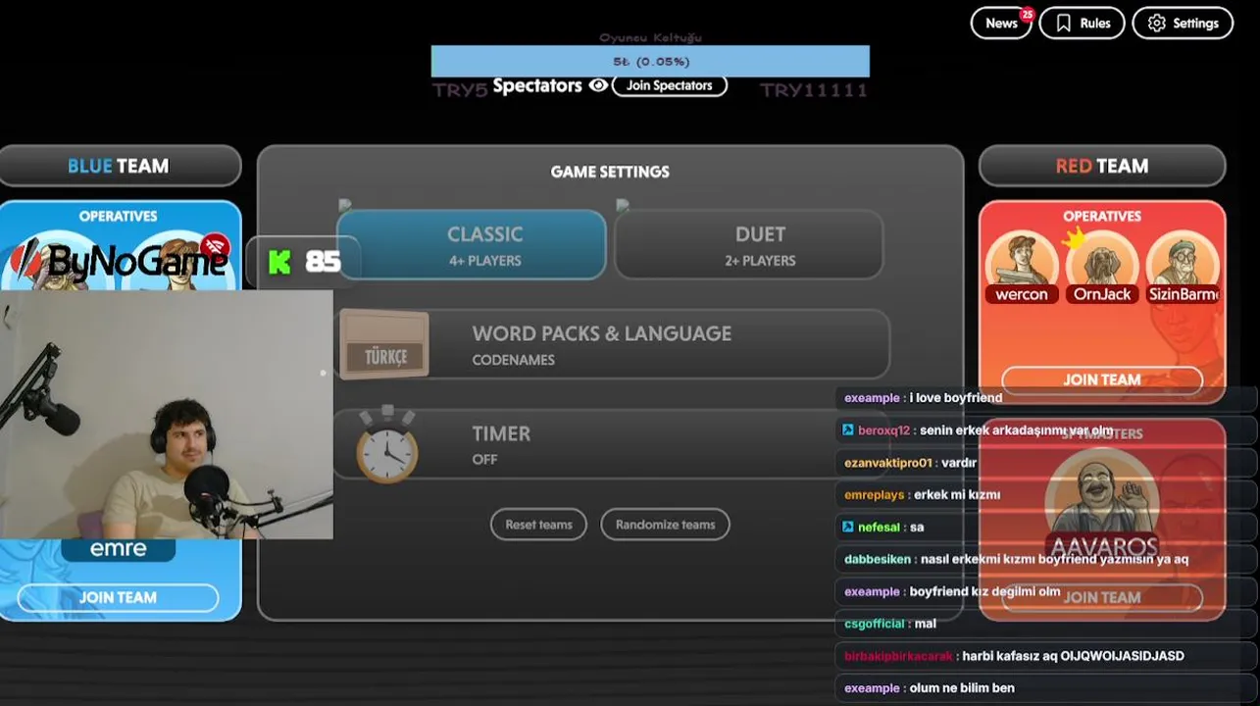
Task: Click the dabbesiken username in chat
Action: [x=878, y=559]
